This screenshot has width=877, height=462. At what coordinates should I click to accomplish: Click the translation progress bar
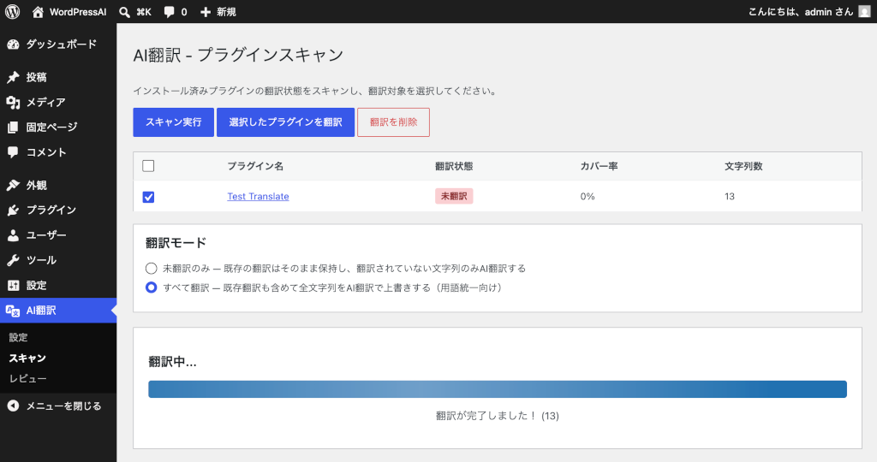[x=498, y=389]
